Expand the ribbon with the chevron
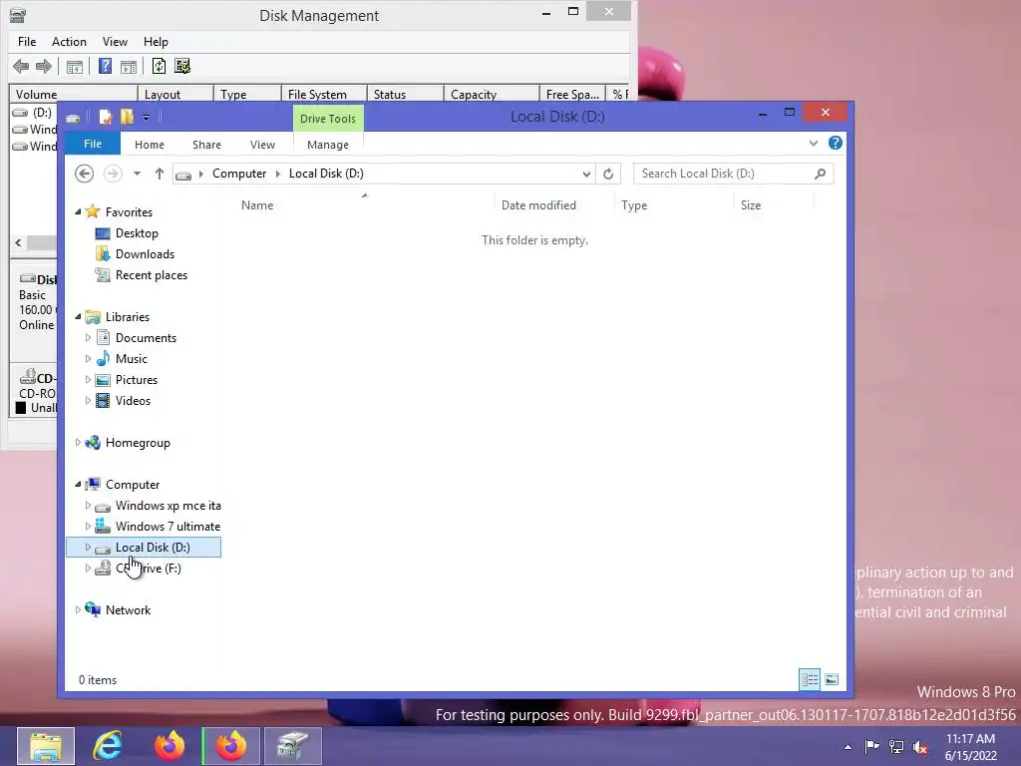This screenshot has width=1021, height=766. click(x=814, y=144)
